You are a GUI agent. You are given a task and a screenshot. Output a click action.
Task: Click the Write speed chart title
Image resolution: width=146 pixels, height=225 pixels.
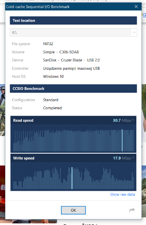pyautogui.click(x=24, y=158)
